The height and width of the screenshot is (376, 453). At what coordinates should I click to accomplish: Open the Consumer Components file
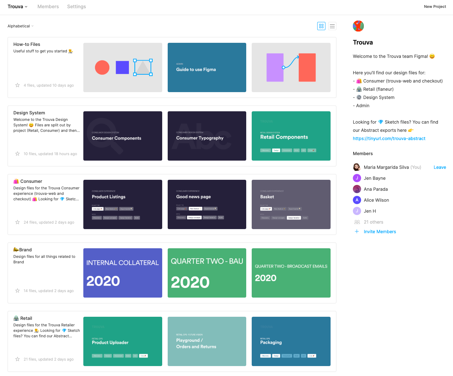tap(123, 136)
